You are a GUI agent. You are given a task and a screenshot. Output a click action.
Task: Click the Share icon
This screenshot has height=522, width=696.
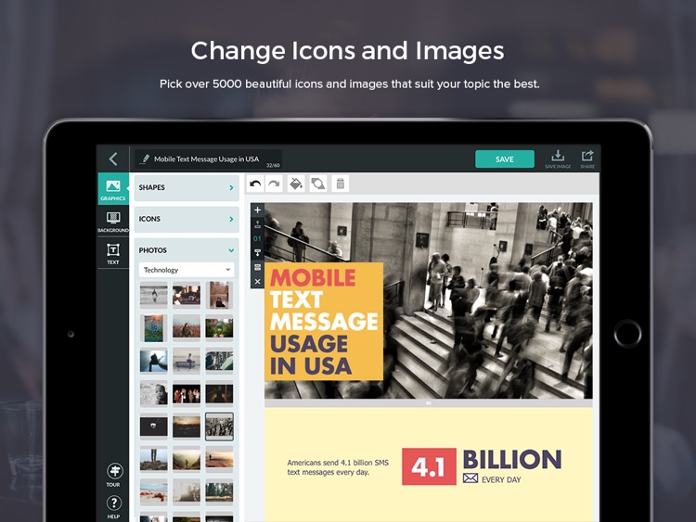coord(587,159)
